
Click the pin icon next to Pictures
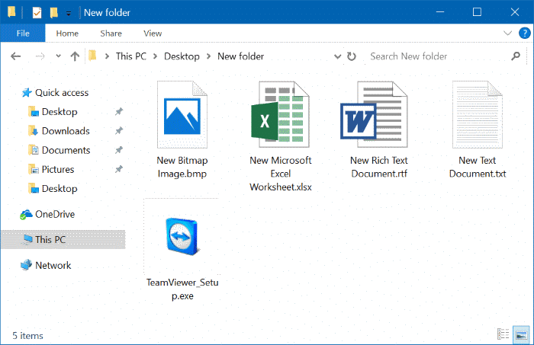(x=118, y=169)
